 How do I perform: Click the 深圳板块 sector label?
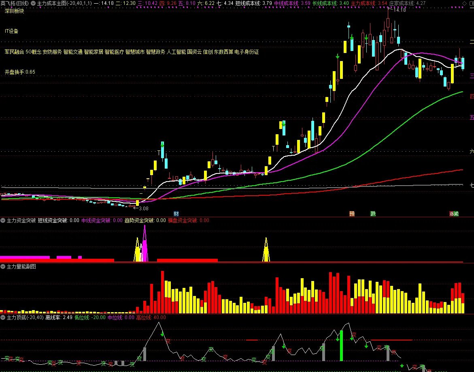15,11
